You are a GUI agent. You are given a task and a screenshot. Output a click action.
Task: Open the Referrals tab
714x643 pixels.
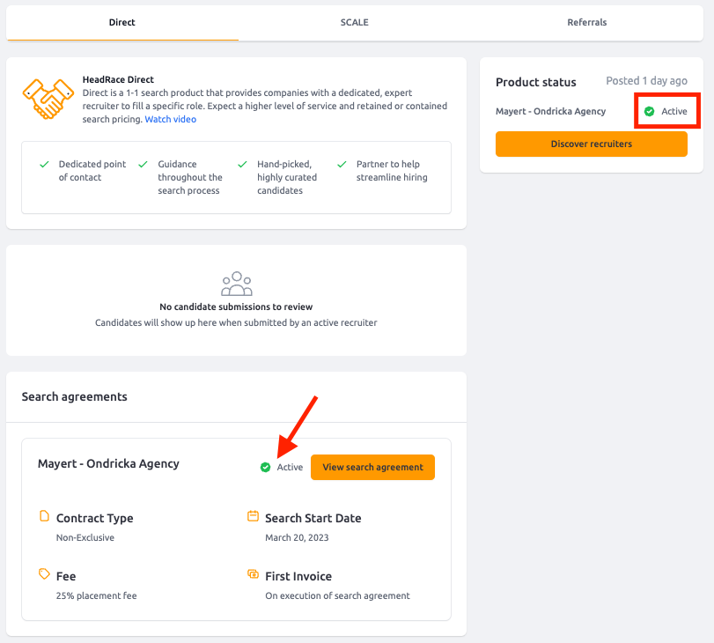[x=587, y=22]
